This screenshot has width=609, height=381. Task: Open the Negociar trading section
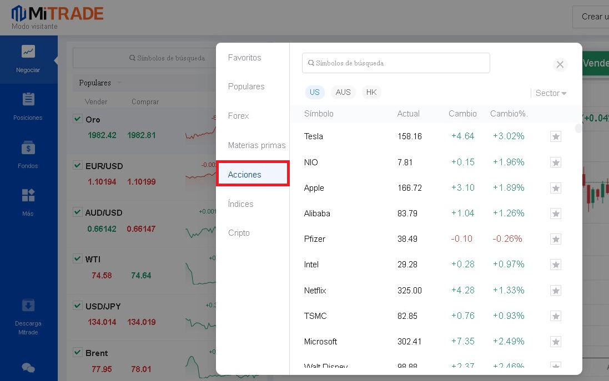click(x=28, y=59)
